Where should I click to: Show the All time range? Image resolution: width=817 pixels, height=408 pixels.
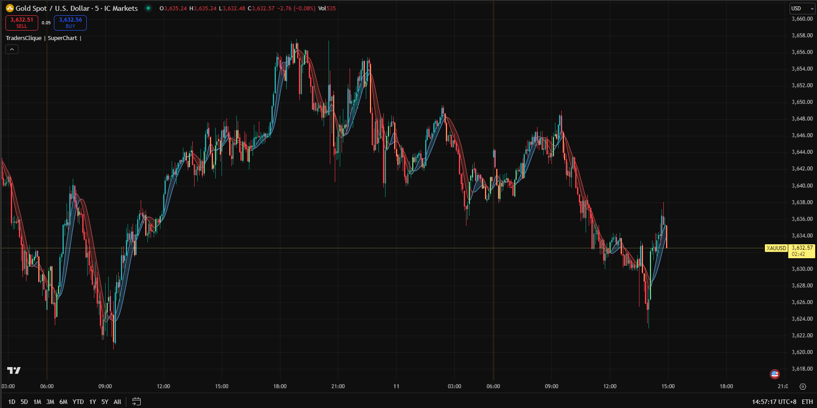[x=117, y=402]
